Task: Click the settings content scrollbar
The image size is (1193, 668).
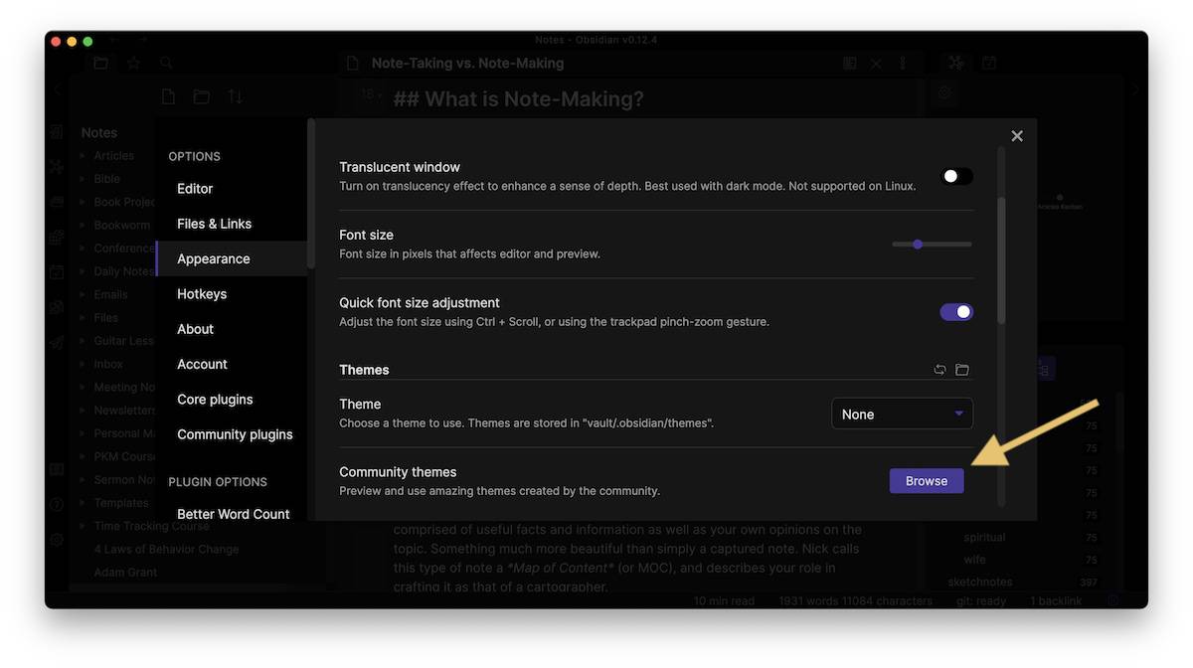Action: coord(1001,260)
